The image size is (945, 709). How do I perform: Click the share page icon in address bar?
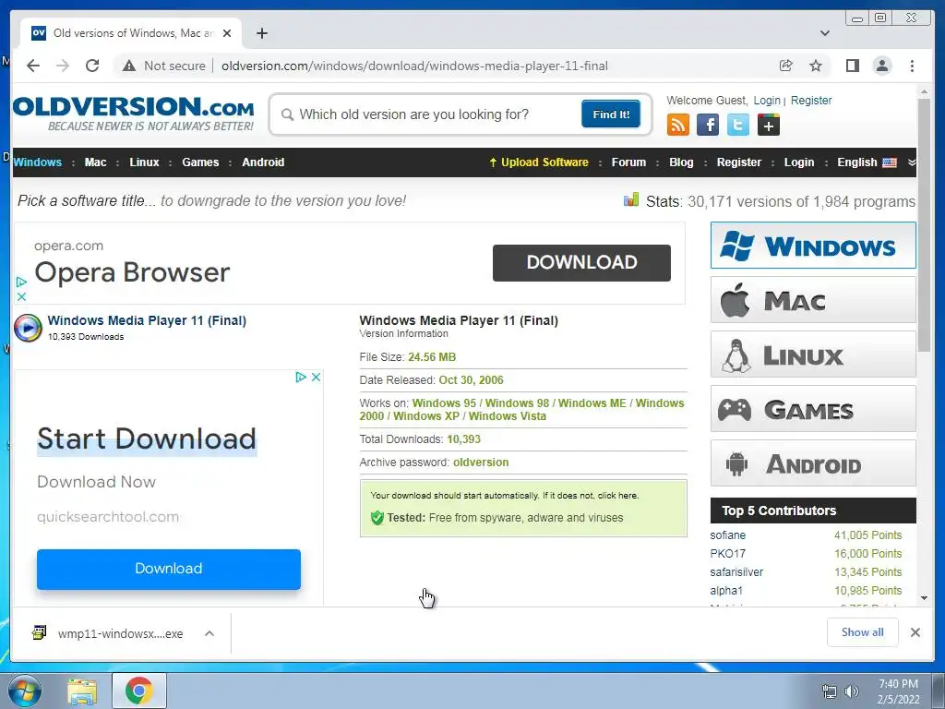786,66
